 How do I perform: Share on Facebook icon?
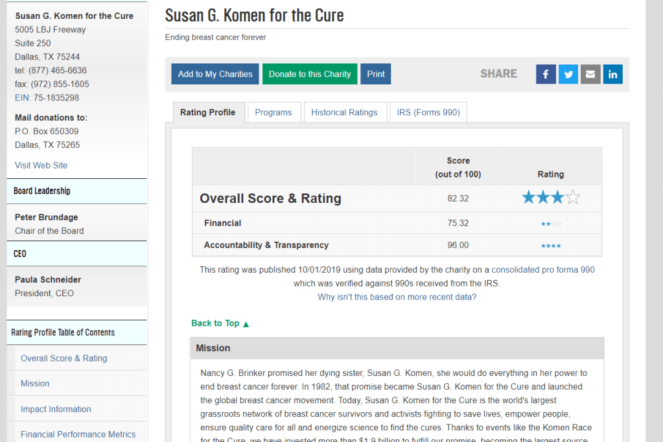click(546, 74)
